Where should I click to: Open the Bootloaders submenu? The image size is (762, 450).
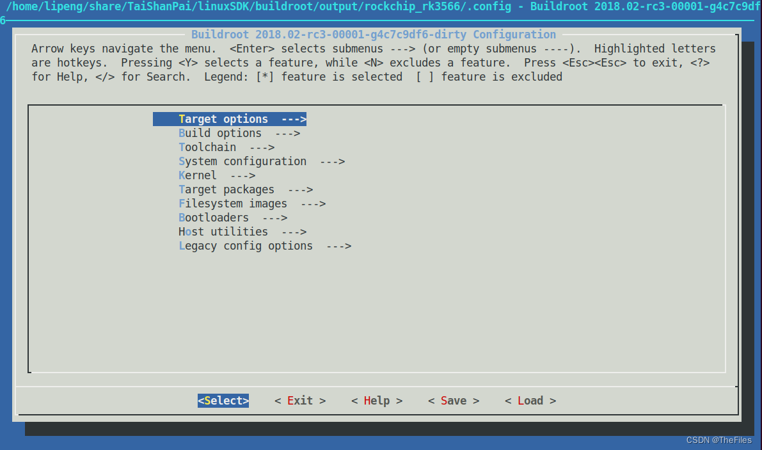coord(233,218)
